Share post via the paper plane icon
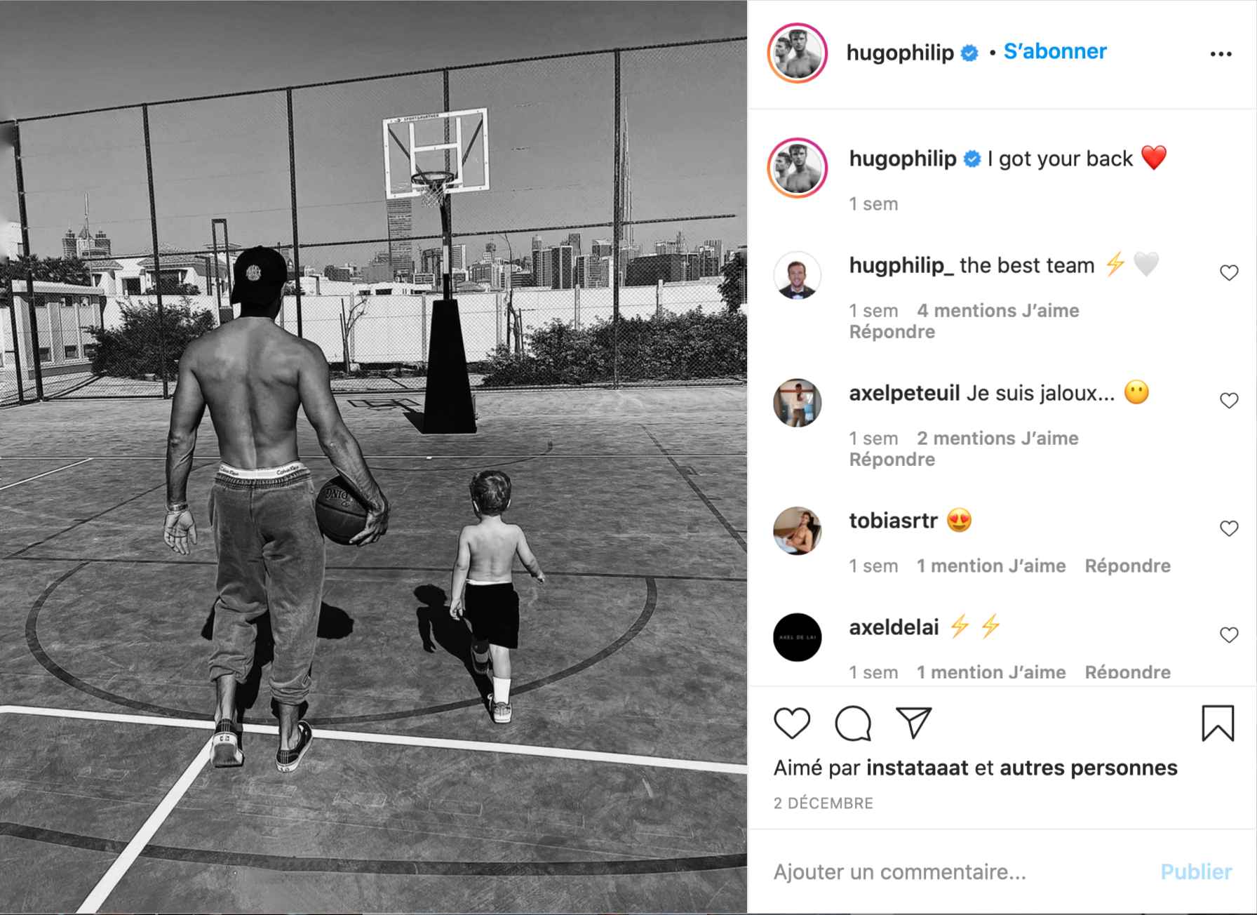Image resolution: width=1257 pixels, height=915 pixels. pyautogui.click(x=913, y=723)
